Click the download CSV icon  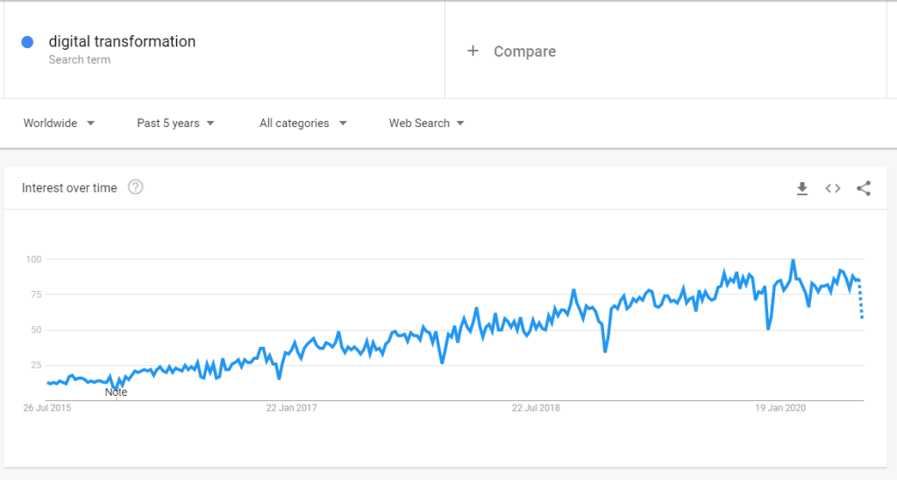[x=801, y=188]
